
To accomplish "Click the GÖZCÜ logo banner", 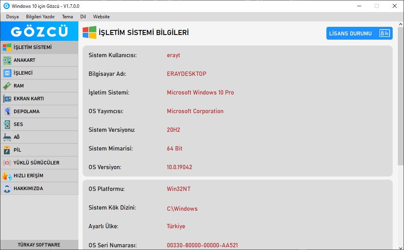I will (x=39, y=31).
